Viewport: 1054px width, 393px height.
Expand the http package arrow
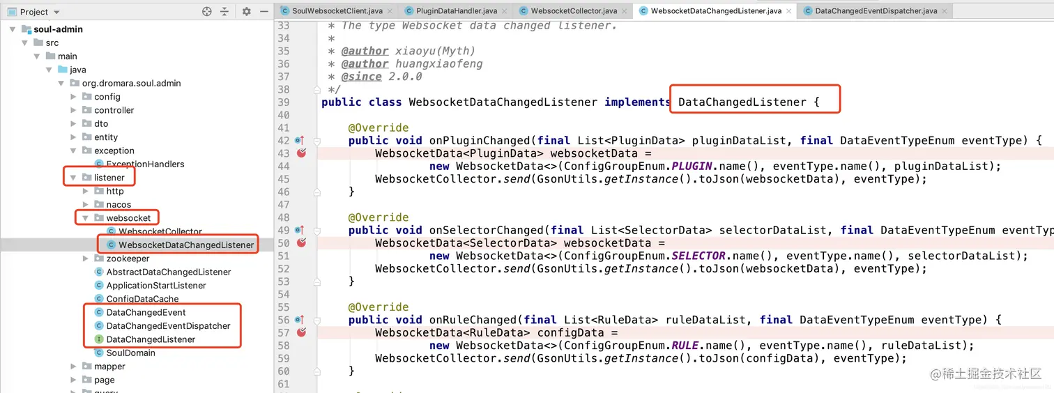(x=86, y=191)
